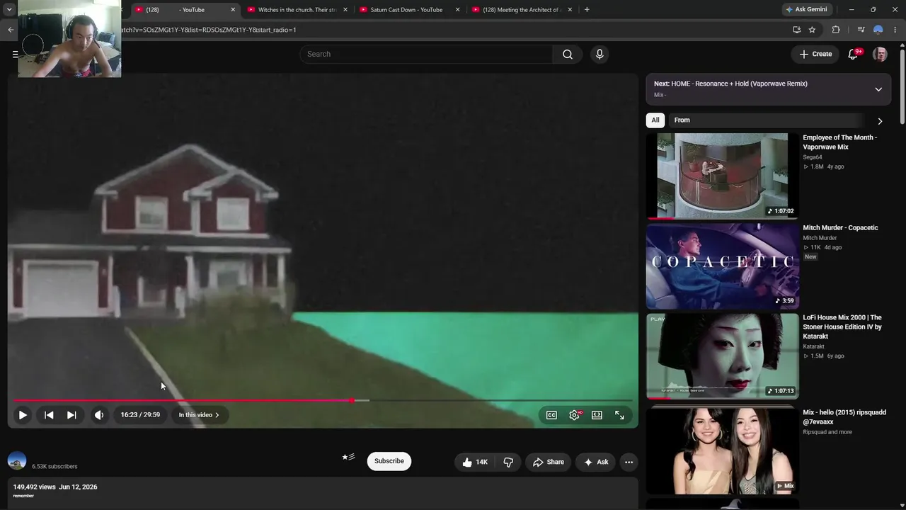Screen dimensions: 906x510
Task: Switch to Meeting the Architect tab
Action: pos(520,10)
